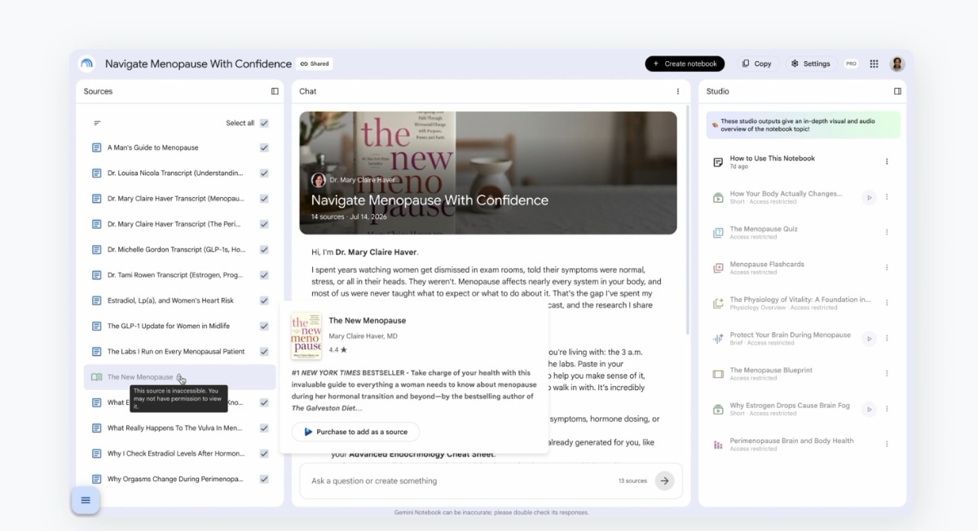Uncheck The GLP-1 Update for Women checkbox
Image resolution: width=978 pixels, height=531 pixels.
[x=264, y=326]
